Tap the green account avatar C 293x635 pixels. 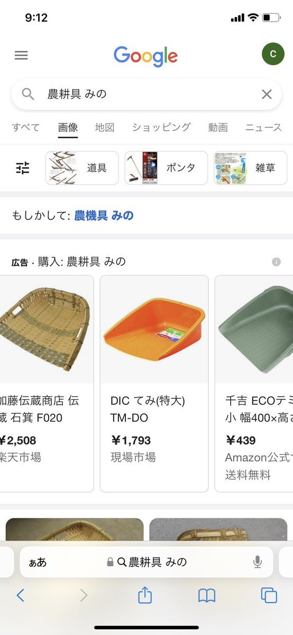pyautogui.click(x=273, y=54)
